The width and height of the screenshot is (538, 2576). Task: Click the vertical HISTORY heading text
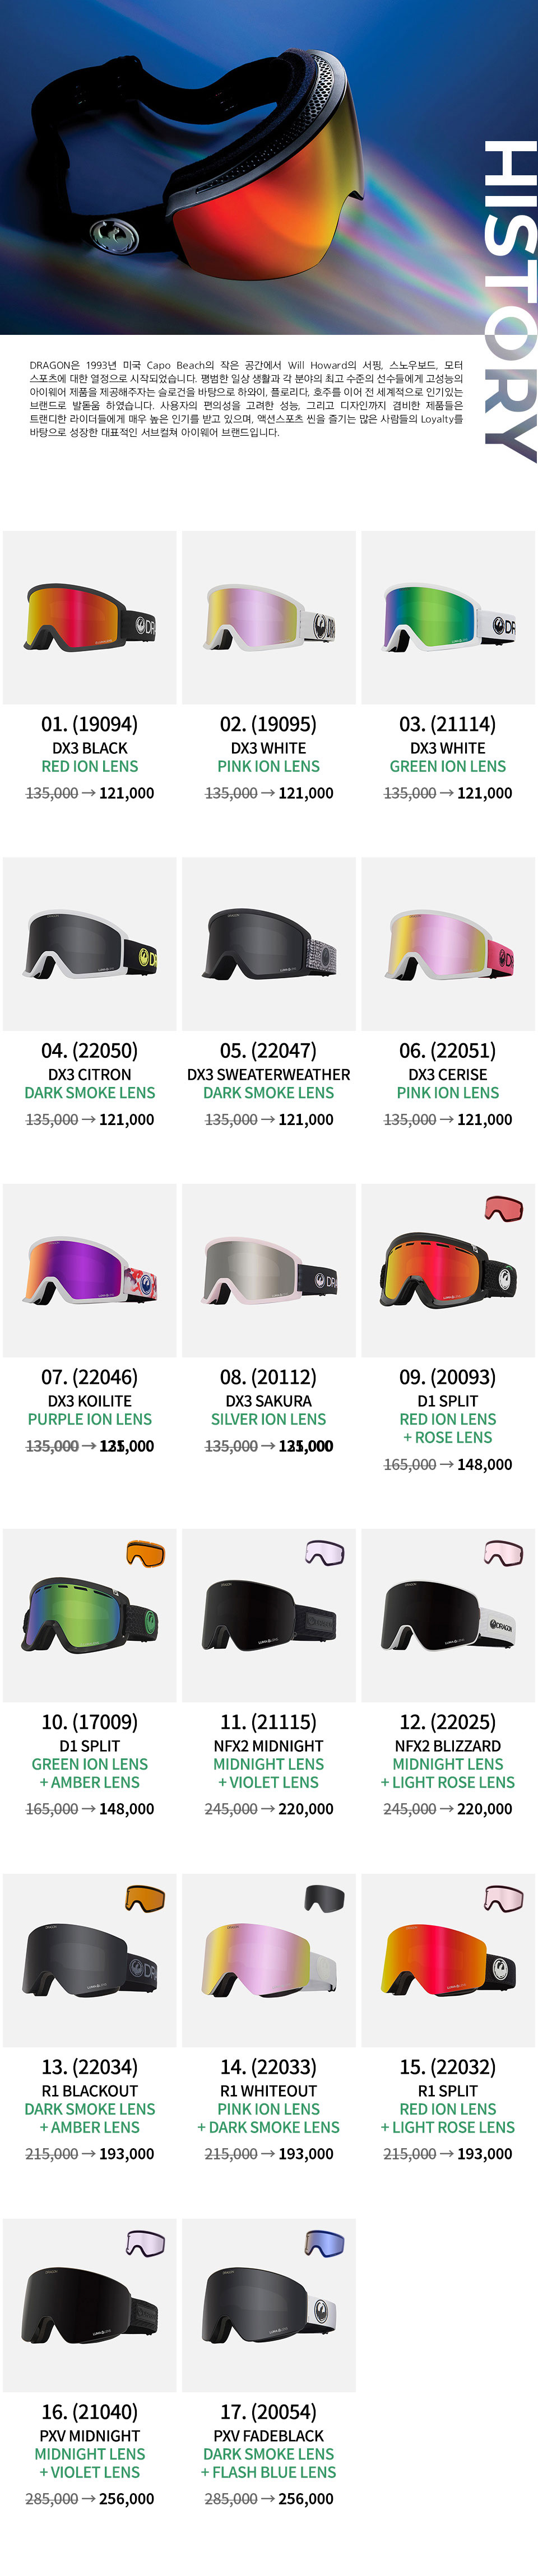point(510,300)
